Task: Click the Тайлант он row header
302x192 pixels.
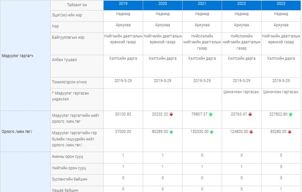Action: pyautogui.click(x=77, y=5)
